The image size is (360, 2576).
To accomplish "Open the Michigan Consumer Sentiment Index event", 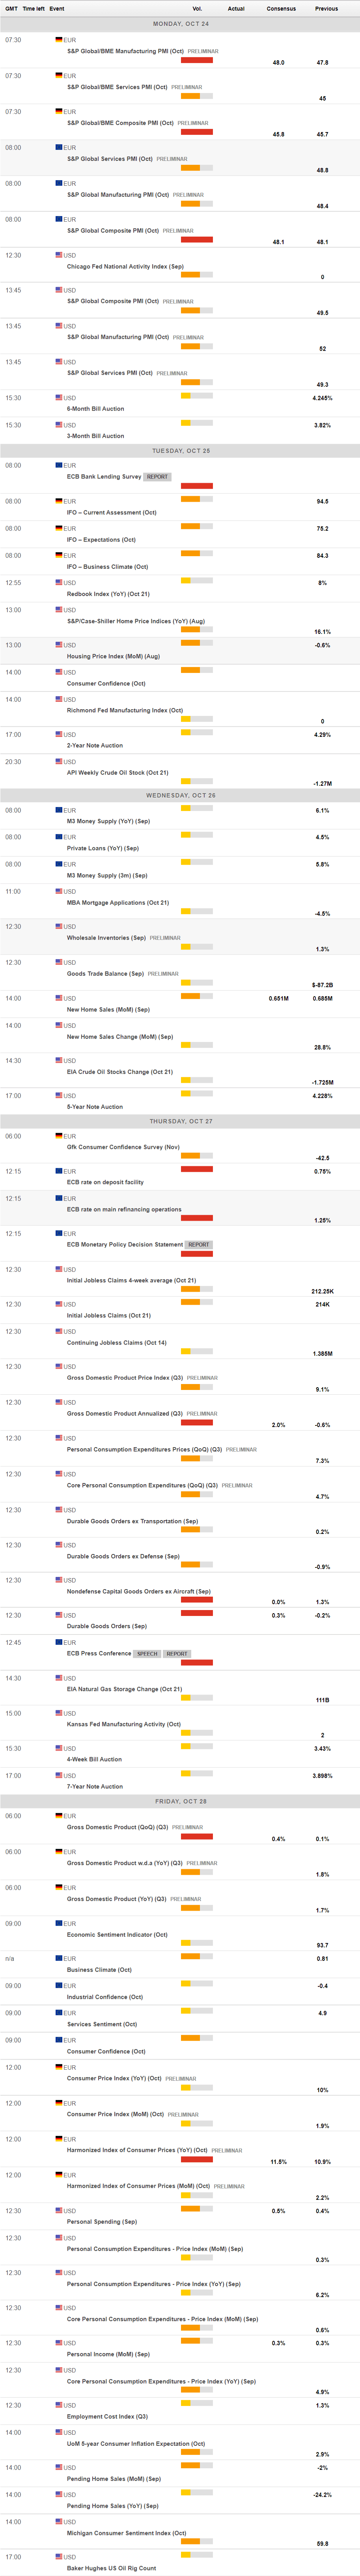I will pyautogui.click(x=126, y=2533).
